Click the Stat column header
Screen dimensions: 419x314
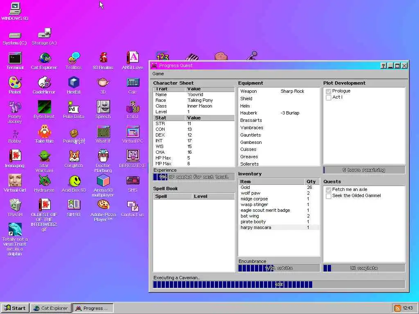pos(169,118)
